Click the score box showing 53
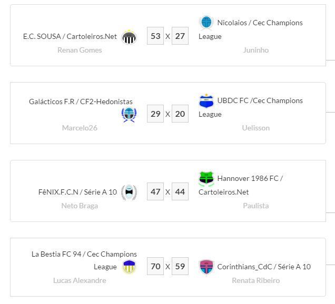 [x=155, y=36]
